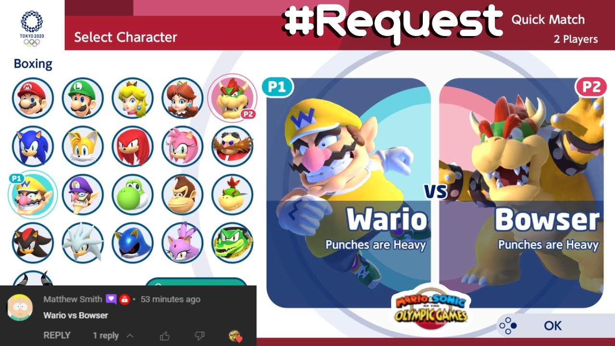
Task: Pick Dr. Eggman's character icon
Action: [x=232, y=146]
